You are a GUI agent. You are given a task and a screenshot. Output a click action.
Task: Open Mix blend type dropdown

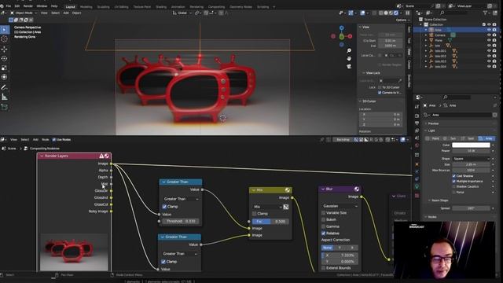pos(267,207)
